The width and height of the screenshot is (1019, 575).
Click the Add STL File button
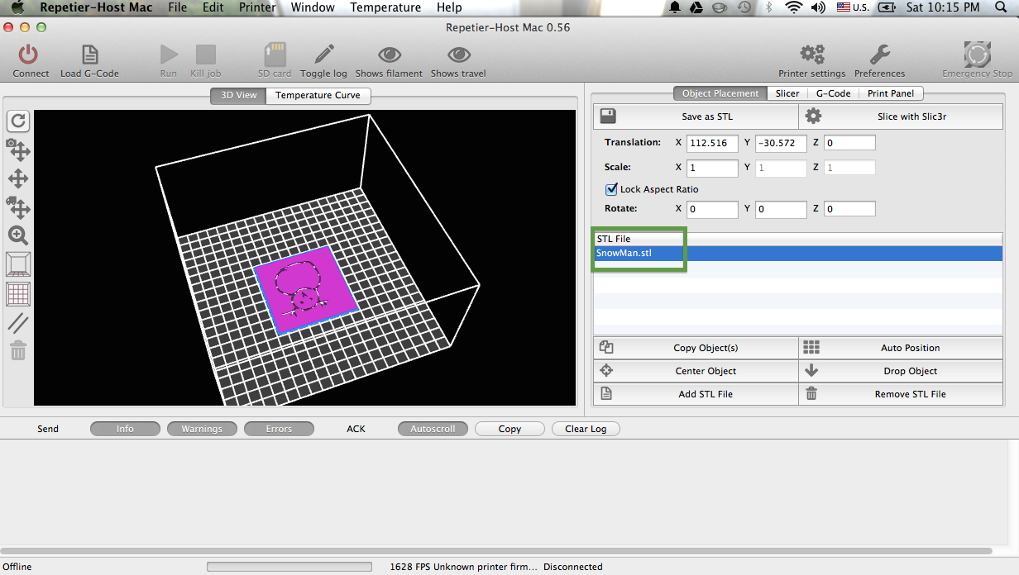point(696,394)
